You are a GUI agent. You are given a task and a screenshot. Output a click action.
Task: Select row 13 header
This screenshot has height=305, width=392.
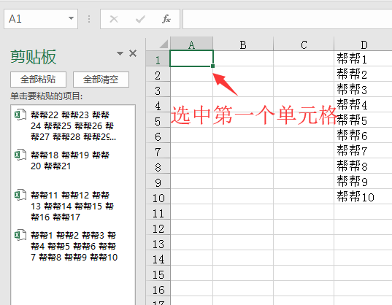coord(158,243)
